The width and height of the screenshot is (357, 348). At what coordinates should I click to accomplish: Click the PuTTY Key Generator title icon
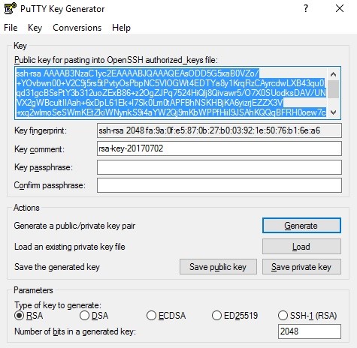coord(10,8)
